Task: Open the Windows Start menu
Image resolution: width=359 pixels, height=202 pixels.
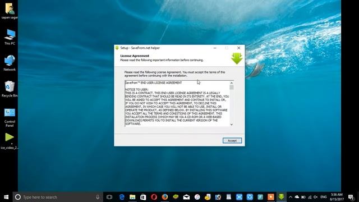Action: click(6, 197)
